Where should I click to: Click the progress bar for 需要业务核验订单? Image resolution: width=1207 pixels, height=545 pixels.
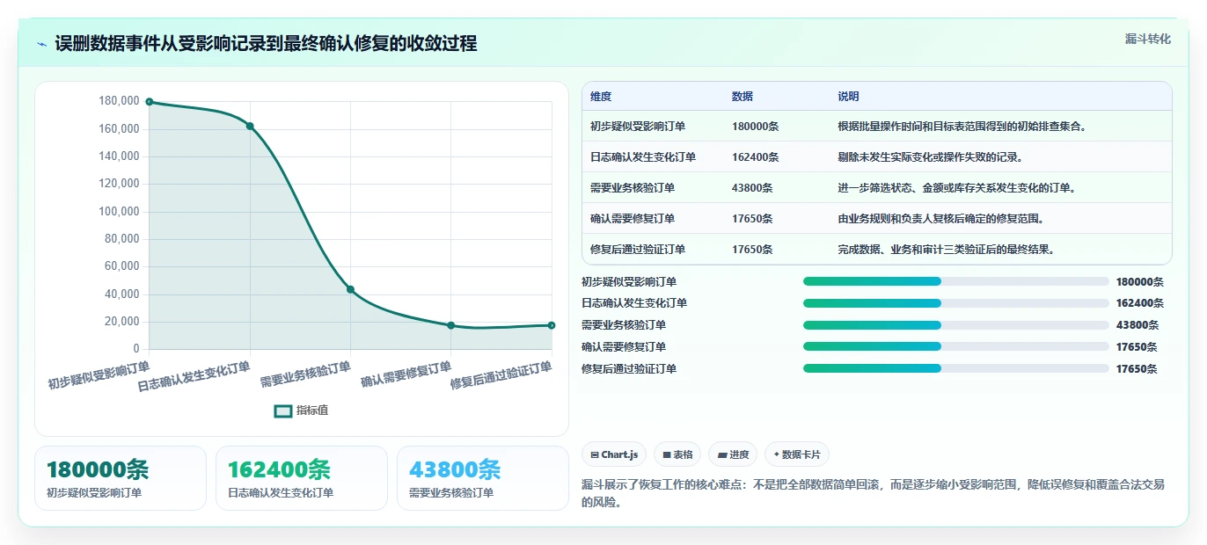955,325
